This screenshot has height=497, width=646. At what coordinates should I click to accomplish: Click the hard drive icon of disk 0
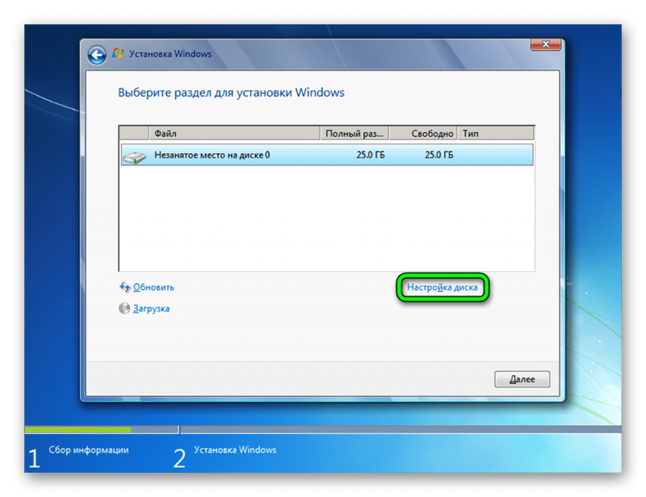(x=135, y=157)
